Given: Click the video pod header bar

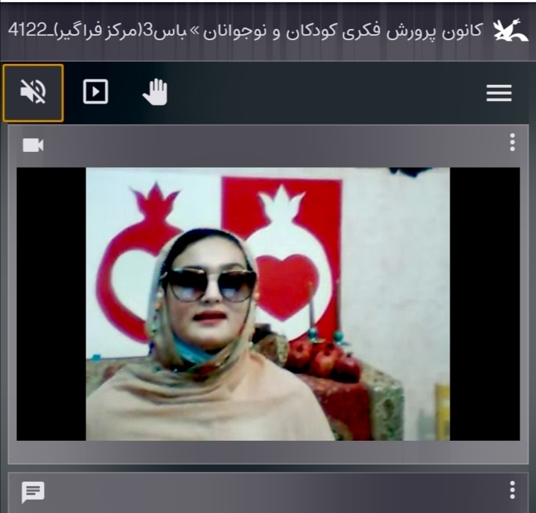Looking at the screenshot, I should click(x=268, y=144).
